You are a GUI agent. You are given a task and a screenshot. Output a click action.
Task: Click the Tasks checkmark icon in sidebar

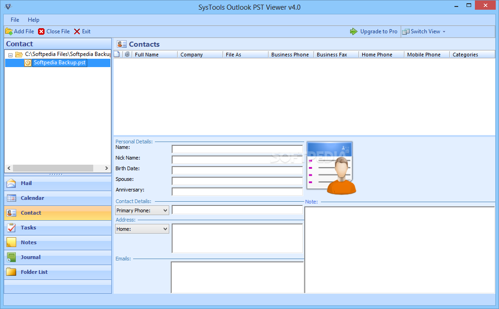click(x=12, y=228)
